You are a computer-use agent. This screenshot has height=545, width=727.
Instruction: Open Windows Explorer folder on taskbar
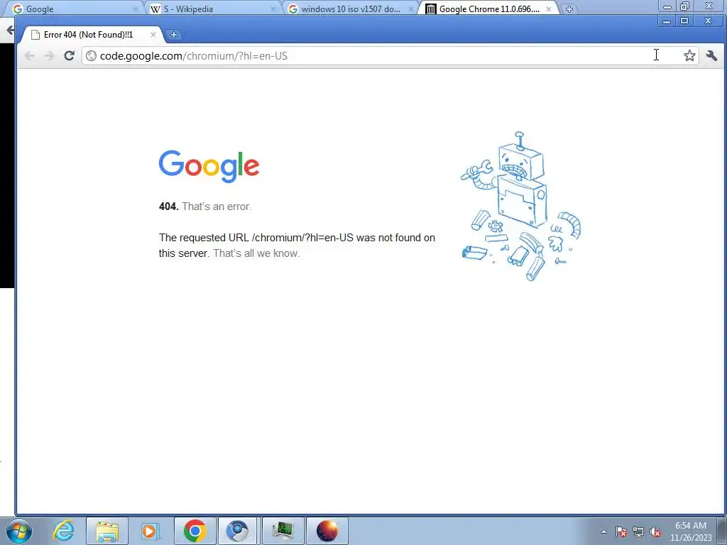[x=107, y=531]
